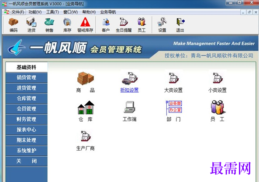Open the 客户 customer toolbar icon
This screenshot has width=259, height=182.
[106, 25]
